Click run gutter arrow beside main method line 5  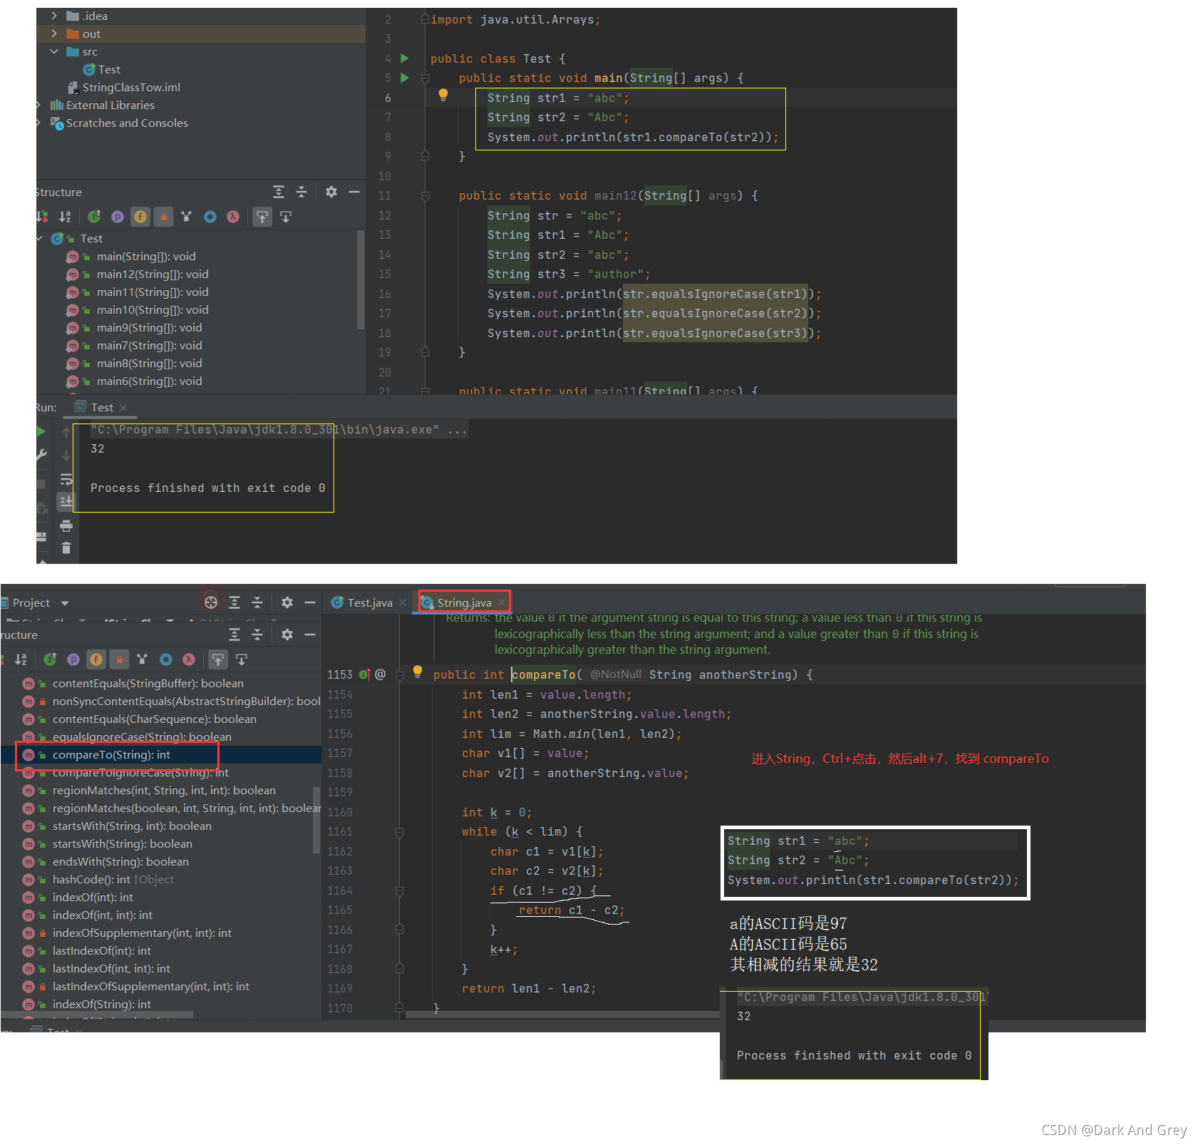[405, 78]
